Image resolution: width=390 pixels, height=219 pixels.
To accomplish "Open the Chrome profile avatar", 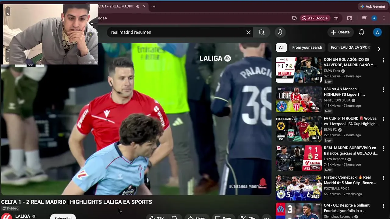I will pos(374,18).
